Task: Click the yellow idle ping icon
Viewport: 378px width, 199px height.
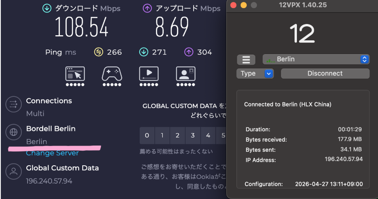Action: pyautogui.click(x=99, y=52)
